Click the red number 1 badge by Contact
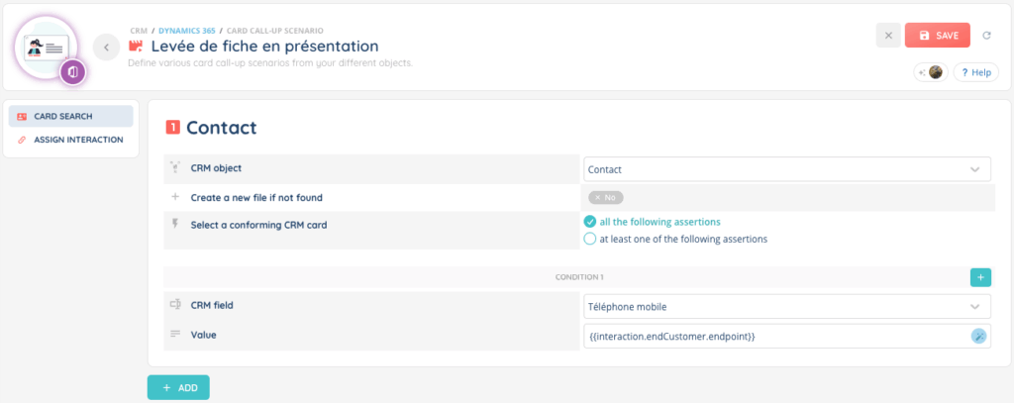 [x=173, y=127]
